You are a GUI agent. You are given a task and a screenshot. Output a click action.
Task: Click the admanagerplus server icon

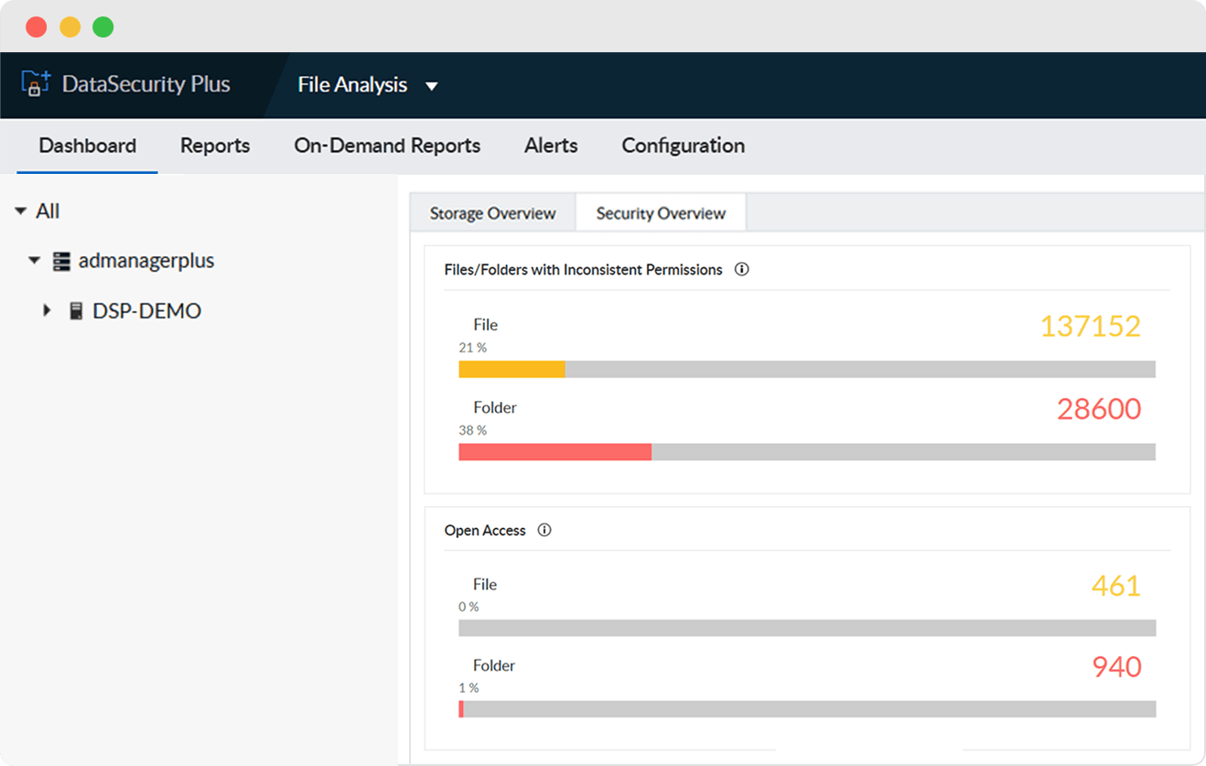pyautogui.click(x=61, y=261)
